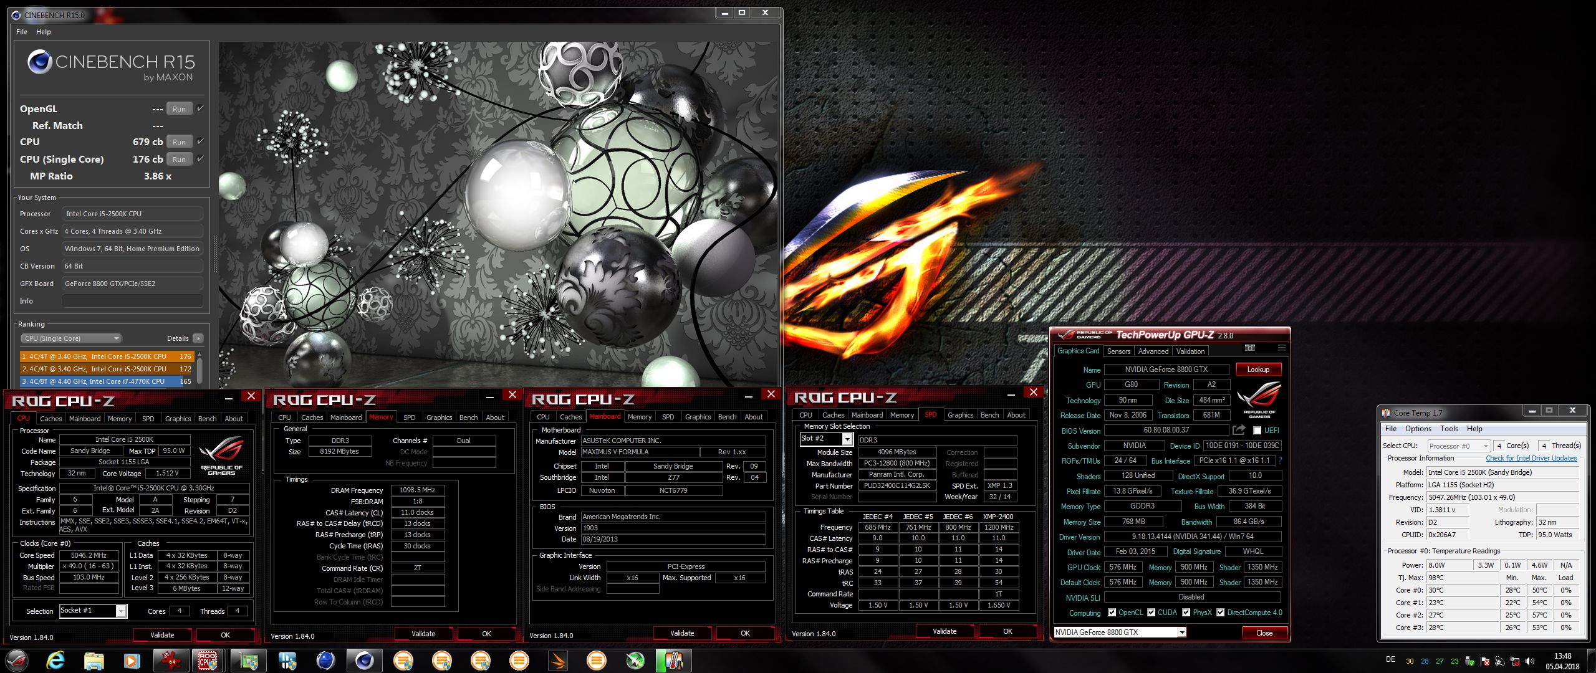
Task: Toggle the CUDA checkbox in GPU-Z
Action: [1151, 613]
